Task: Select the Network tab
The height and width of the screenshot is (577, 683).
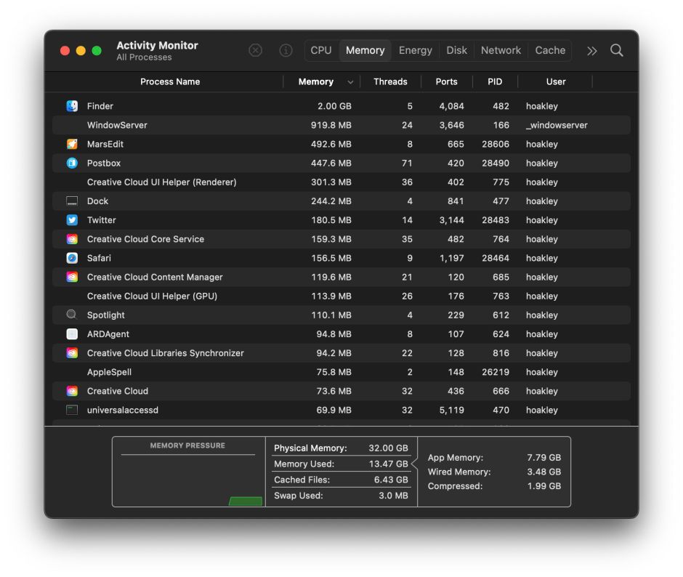Action: [x=501, y=50]
